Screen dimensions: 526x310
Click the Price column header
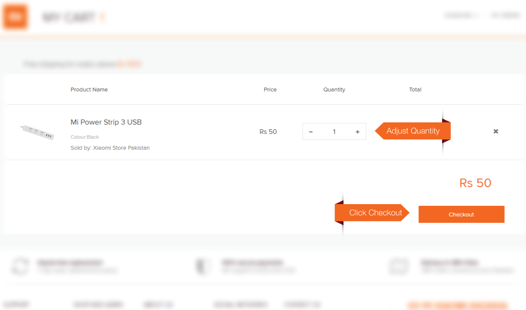tap(270, 89)
